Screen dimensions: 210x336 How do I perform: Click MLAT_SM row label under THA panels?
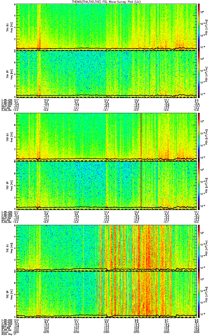pyautogui.click(x=6, y=106)
